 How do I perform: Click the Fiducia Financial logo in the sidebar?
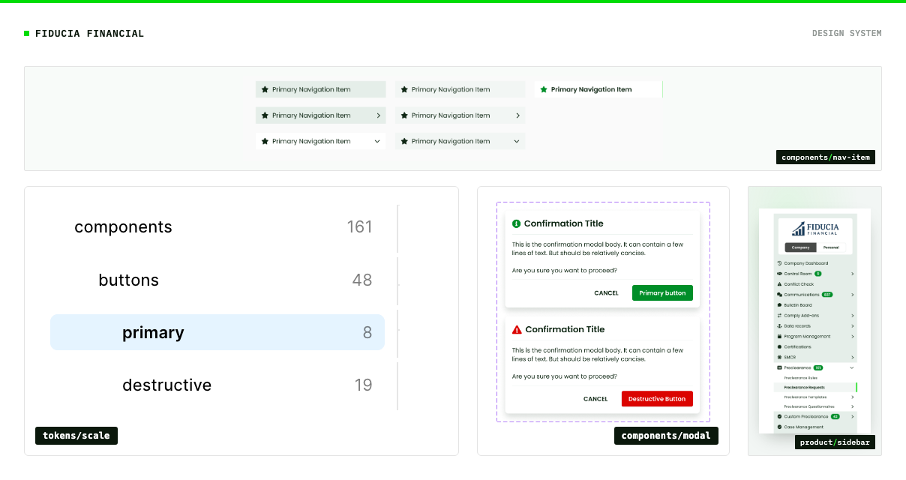click(x=815, y=229)
